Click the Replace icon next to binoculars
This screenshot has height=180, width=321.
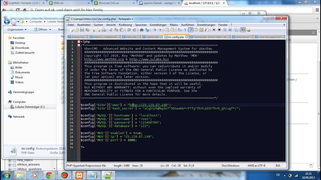(x=147, y=30)
